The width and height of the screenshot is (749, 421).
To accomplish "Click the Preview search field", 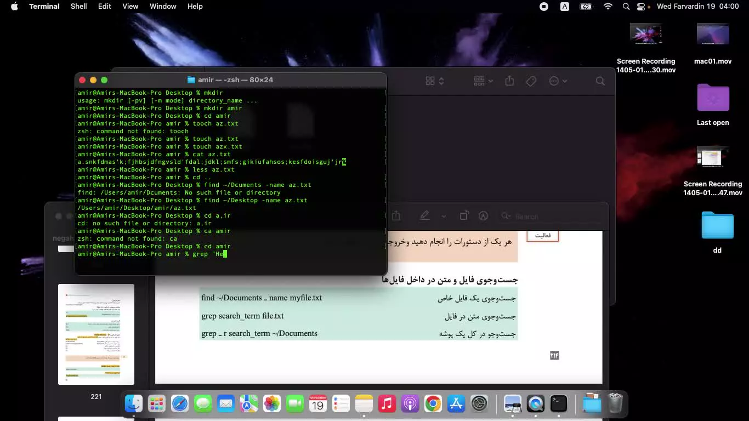I will pos(551,216).
